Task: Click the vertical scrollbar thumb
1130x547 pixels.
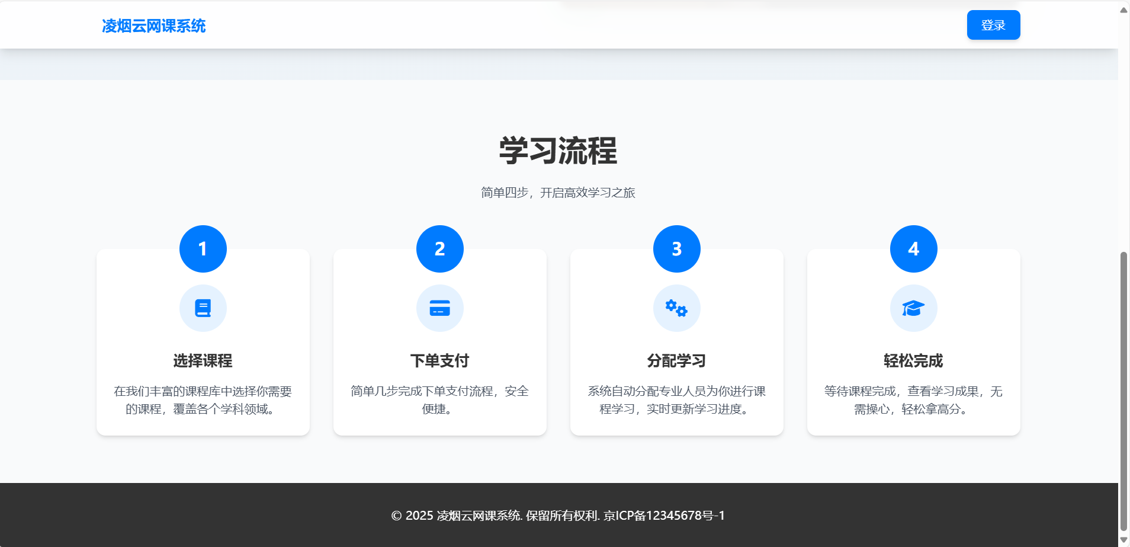Action: tap(1123, 391)
